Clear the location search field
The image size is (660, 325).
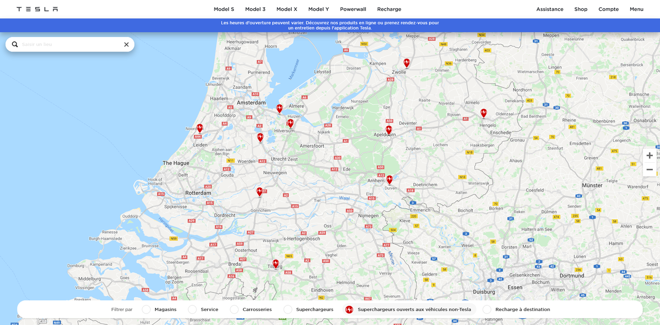(x=126, y=44)
